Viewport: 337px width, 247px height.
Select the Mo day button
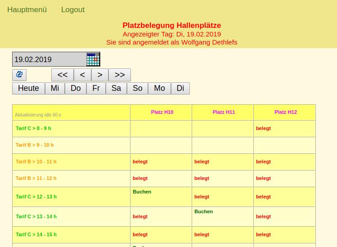tap(159, 88)
